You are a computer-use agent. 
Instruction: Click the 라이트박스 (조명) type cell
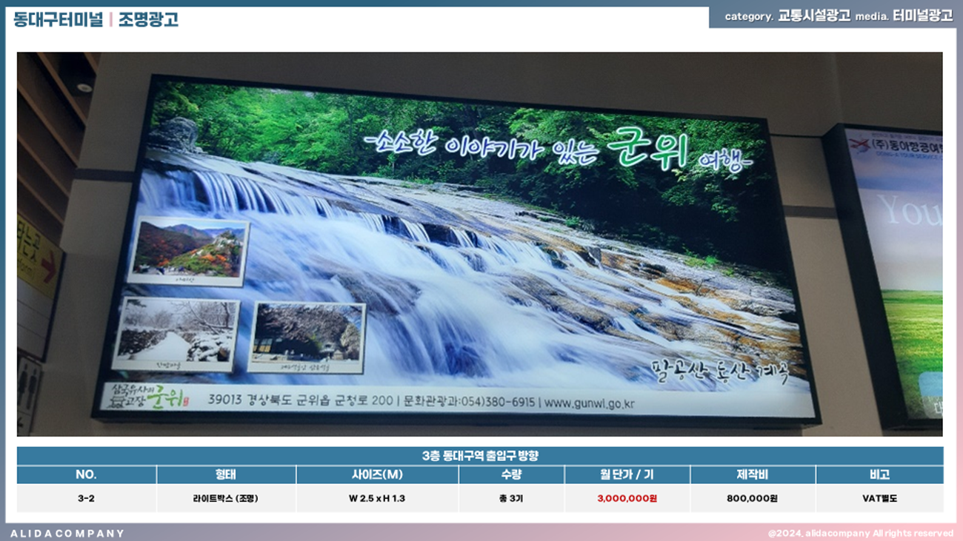click(x=226, y=498)
